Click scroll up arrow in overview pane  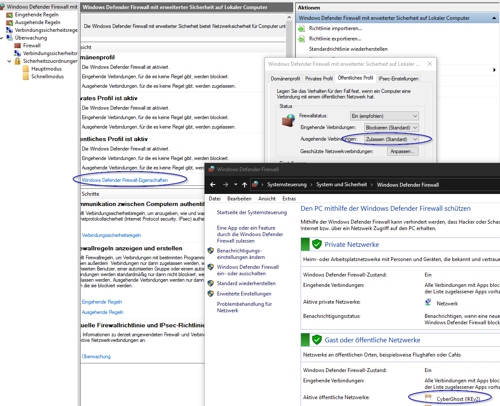click(289, 18)
